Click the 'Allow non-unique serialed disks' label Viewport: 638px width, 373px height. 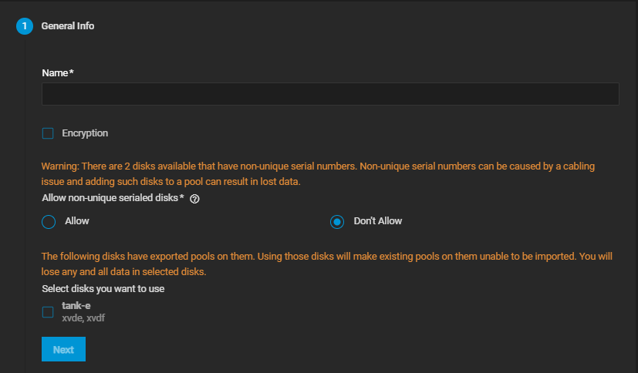[x=110, y=198]
